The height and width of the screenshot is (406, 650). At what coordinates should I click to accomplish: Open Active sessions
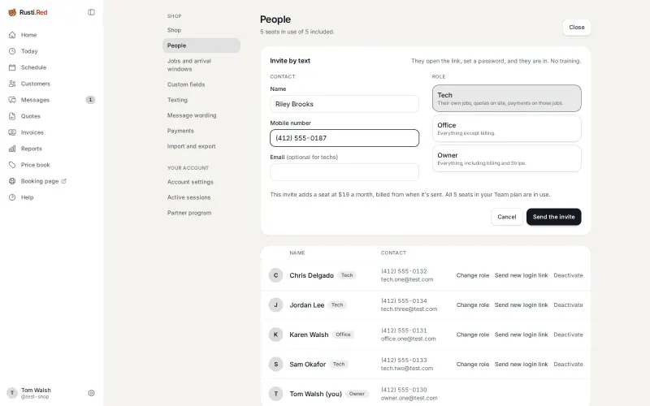(x=201, y=197)
